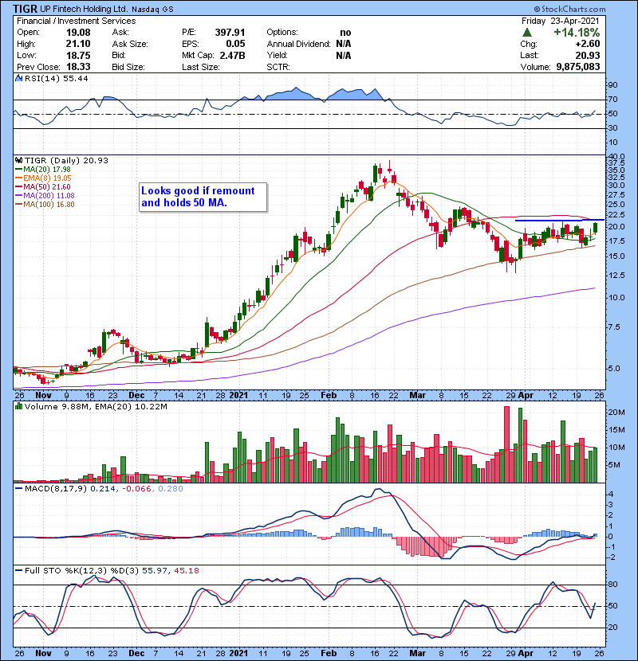The width and height of the screenshot is (638, 661).
Task: Click the blue horizontal resistance line near 21
Action: click(x=560, y=220)
